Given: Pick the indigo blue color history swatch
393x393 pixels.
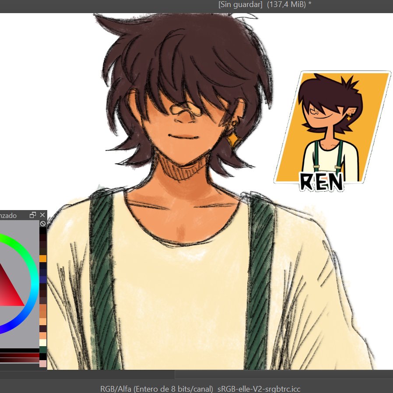Looking at the screenshot, I should (43, 280).
